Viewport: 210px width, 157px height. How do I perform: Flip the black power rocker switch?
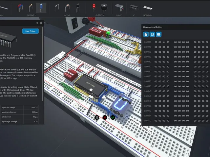[x=74, y=24]
